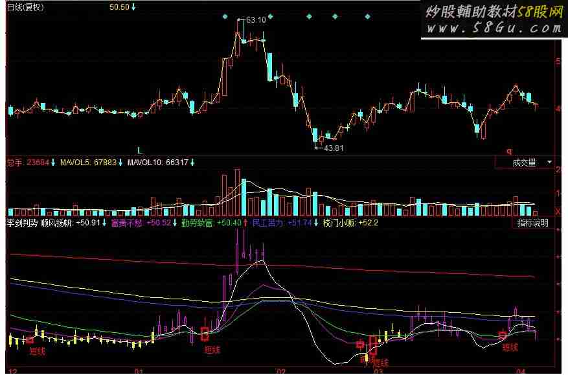
Task: Click the rightmost cyan diamond marker
Action: click(367, 17)
